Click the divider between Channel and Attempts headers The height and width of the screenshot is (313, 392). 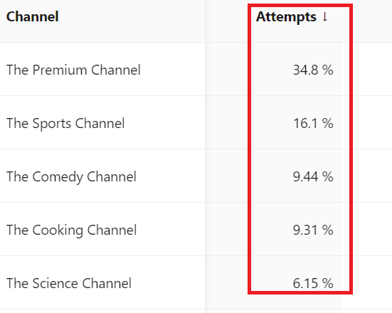coord(206,21)
